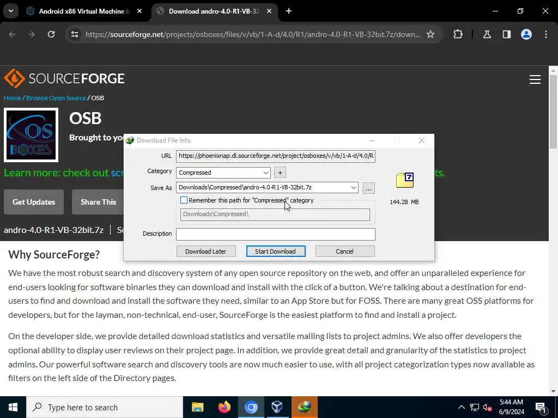
Task: Open Chrome Labs flask icon
Action: (x=487, y=34)
